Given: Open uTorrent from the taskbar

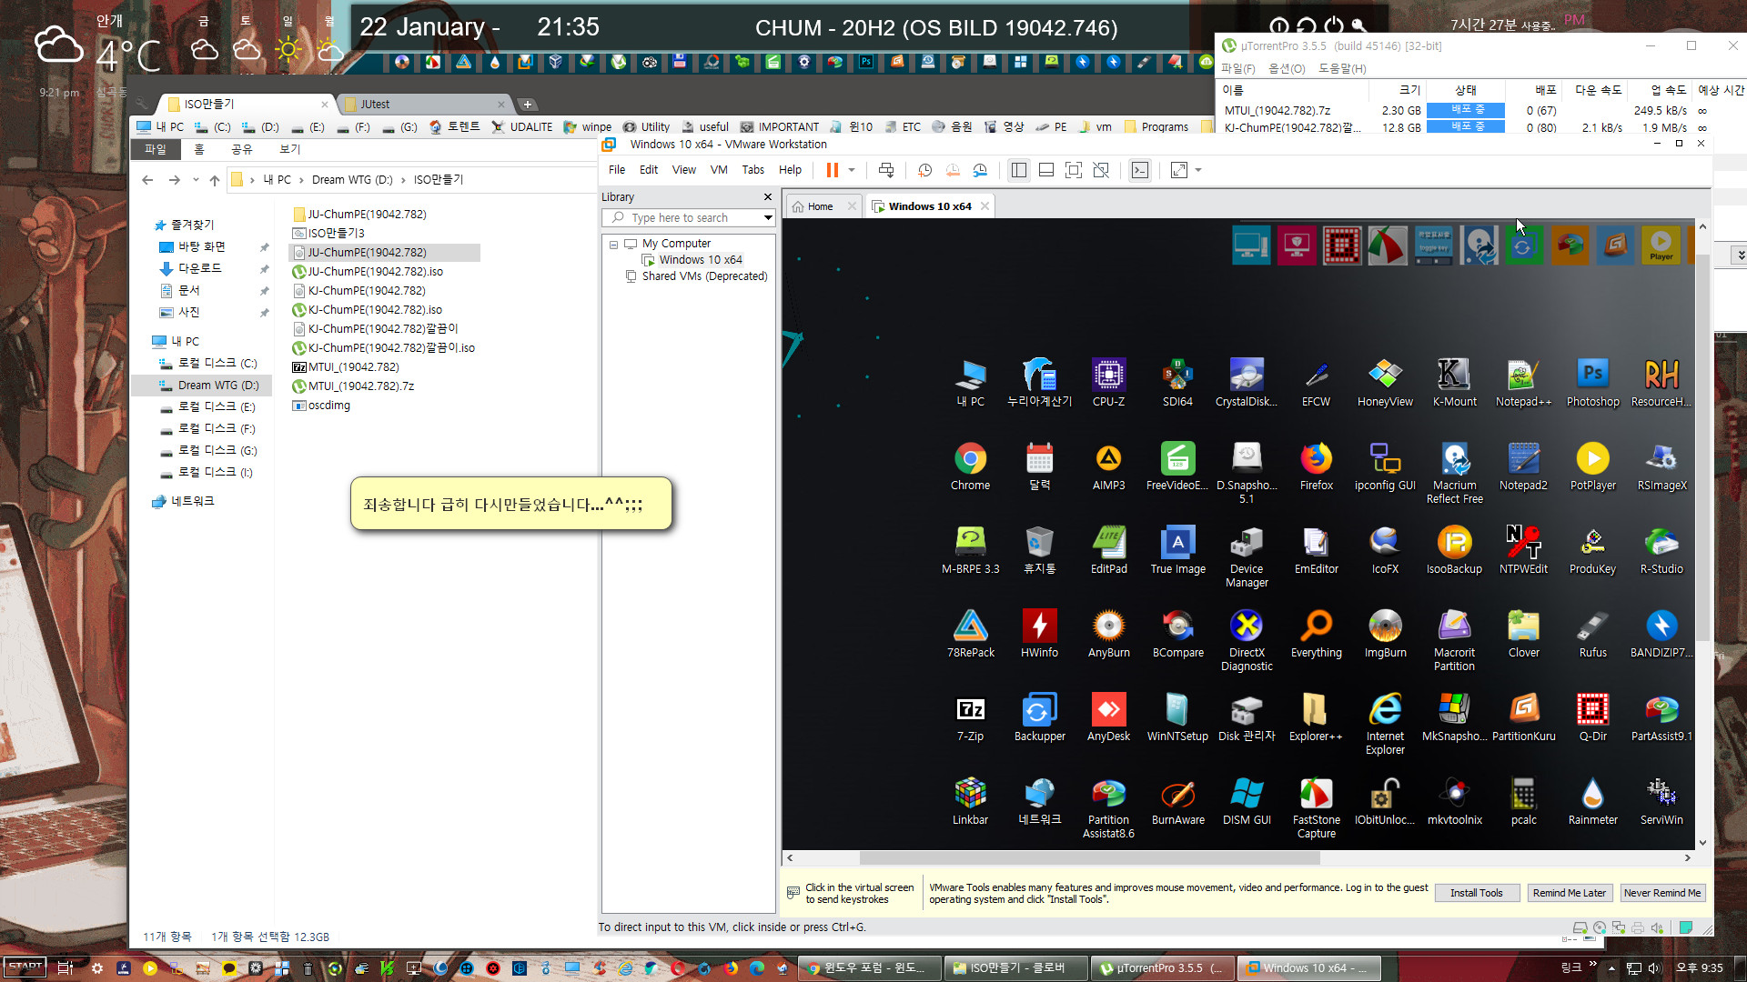Looking at the screenshot, I should (1163, 968).
